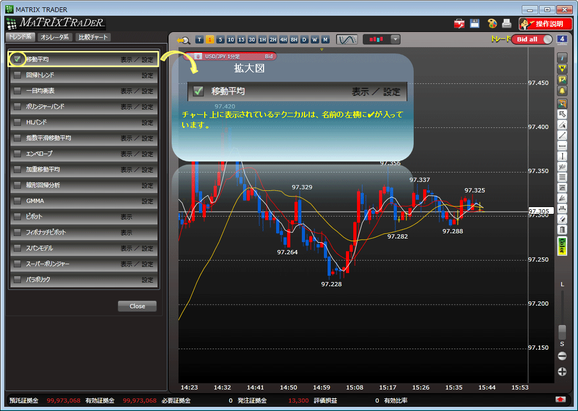Screen dimensions: 578x411
Task: Select the daily 'D' timeframe button
Action: (304, 39)
